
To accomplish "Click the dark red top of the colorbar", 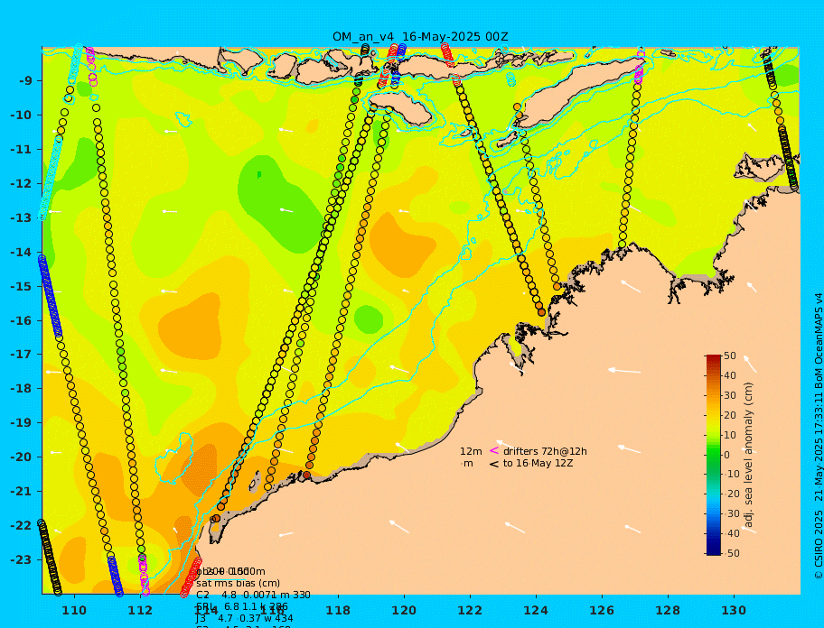I will [x=714, y=359].
